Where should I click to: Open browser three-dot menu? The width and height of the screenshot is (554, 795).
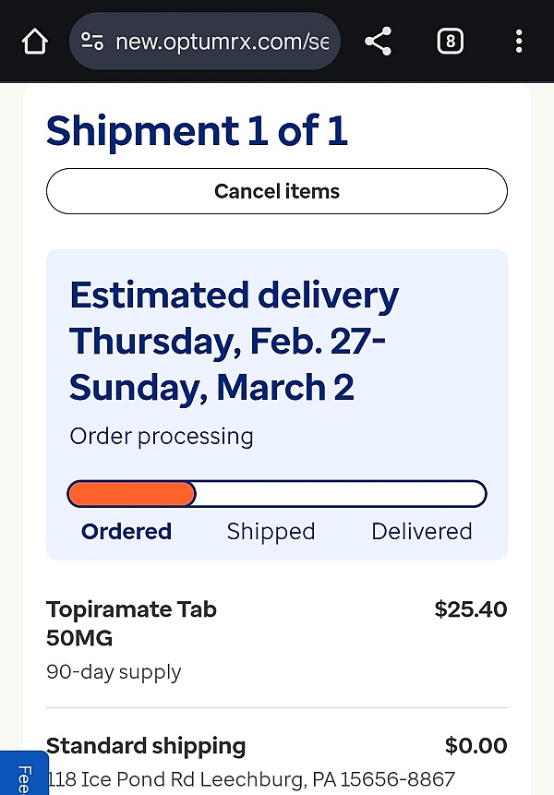click(x=519, y=41)
